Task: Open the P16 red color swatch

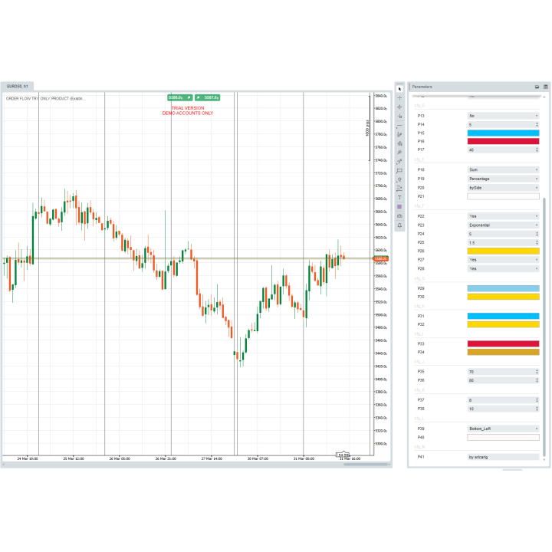Action: pyautogui.click(x=504, y=142)
